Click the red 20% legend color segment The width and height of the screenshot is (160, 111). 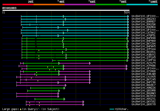(x=18, y=5)
